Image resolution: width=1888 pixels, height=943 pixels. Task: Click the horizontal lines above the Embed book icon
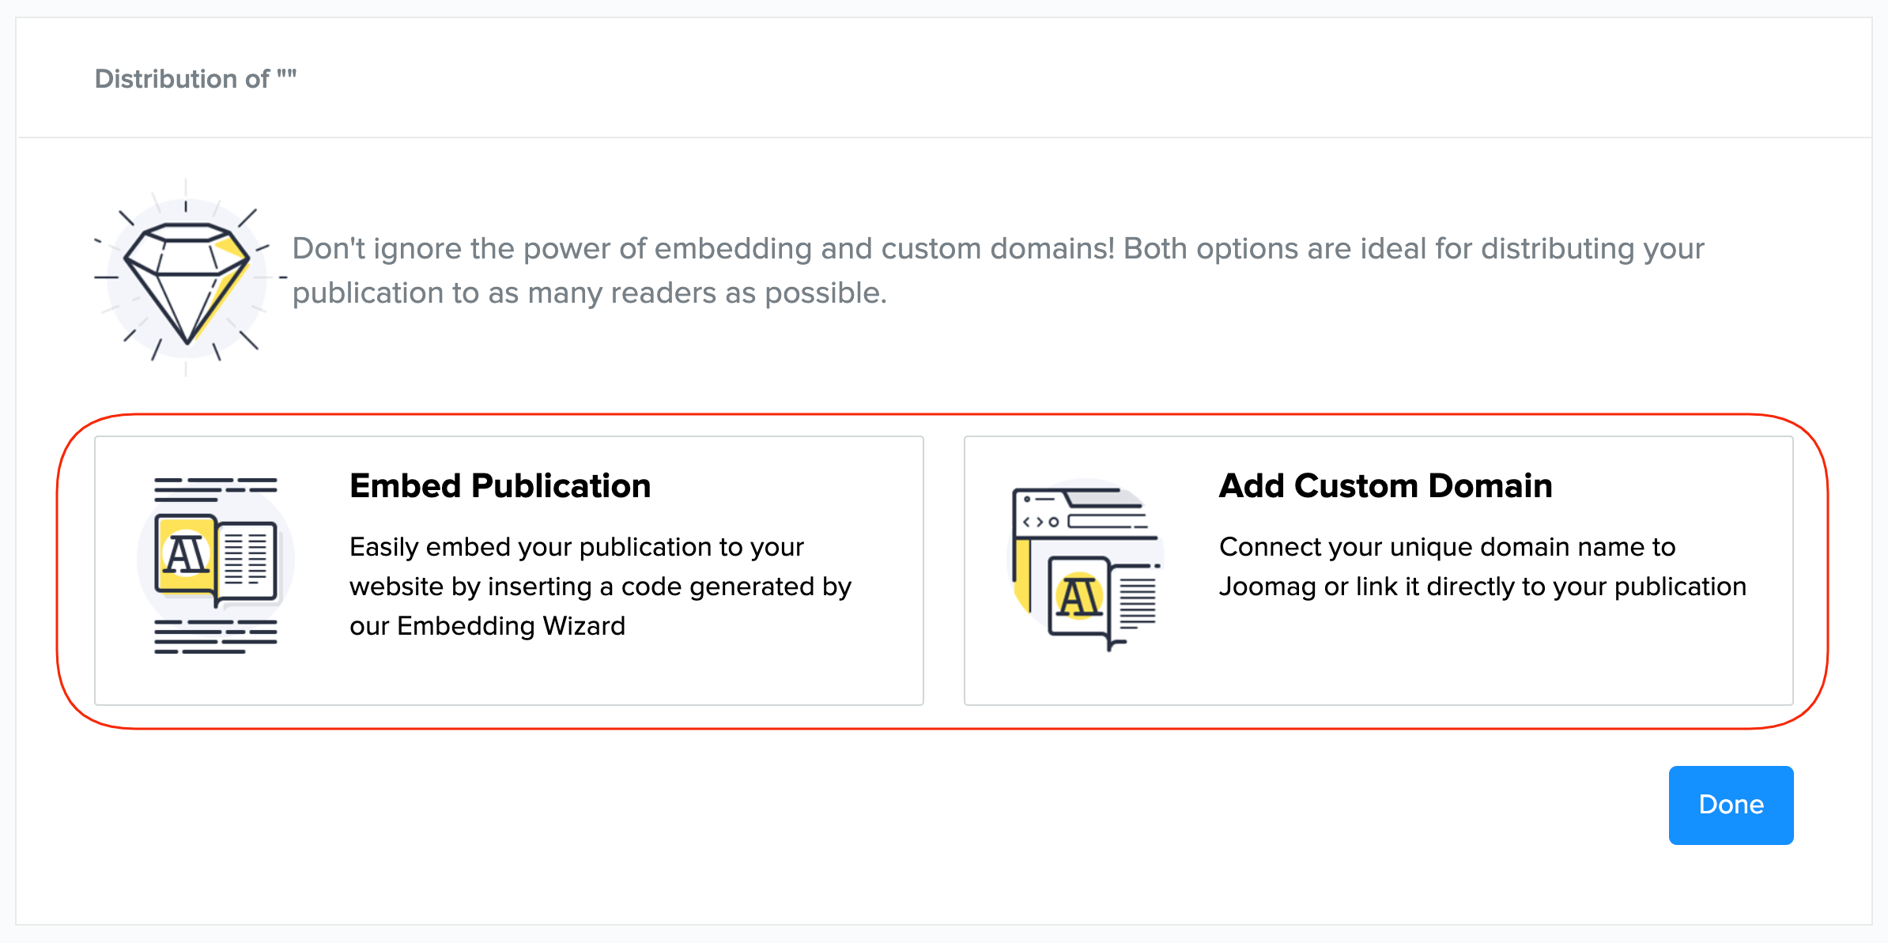click(215, 488)
